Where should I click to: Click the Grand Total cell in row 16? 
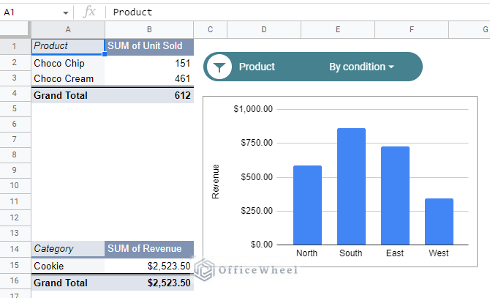68,283
